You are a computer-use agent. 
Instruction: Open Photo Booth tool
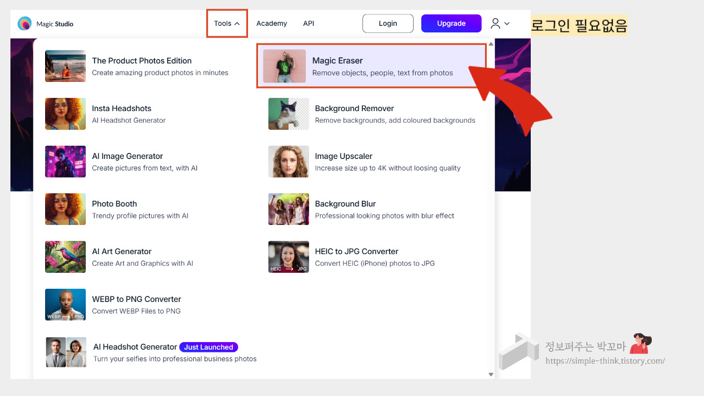point(114,204)
